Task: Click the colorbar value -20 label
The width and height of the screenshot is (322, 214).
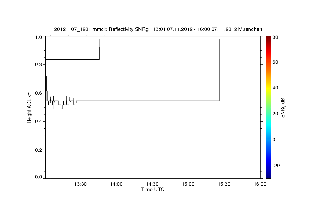Action: (276, 166)
